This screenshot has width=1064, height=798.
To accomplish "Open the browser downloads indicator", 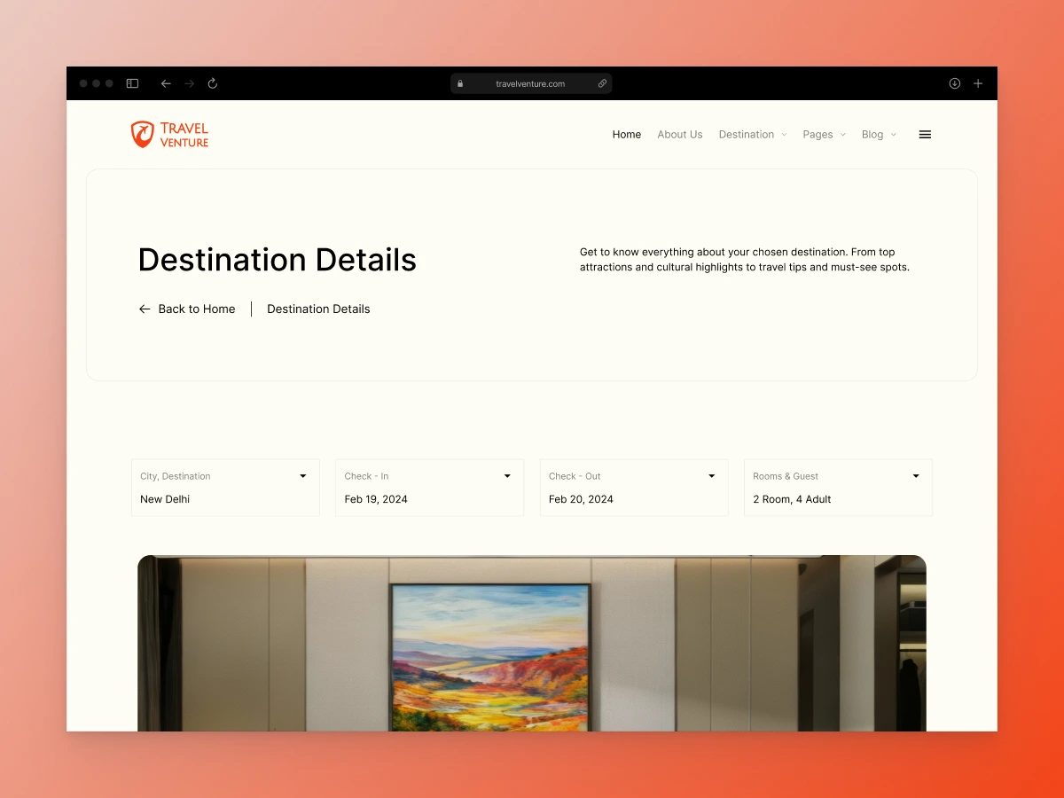I will pyautogui.click(x=954, y=82).
